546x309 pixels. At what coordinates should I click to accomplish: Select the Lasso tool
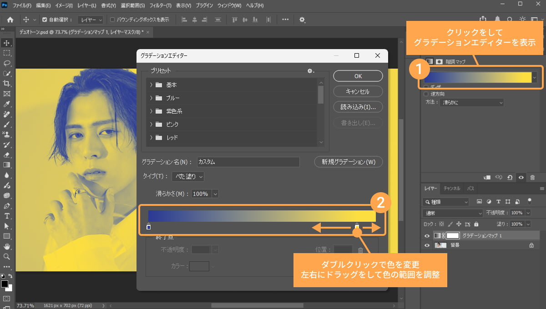pyautogui.click(x=6, y=63)
